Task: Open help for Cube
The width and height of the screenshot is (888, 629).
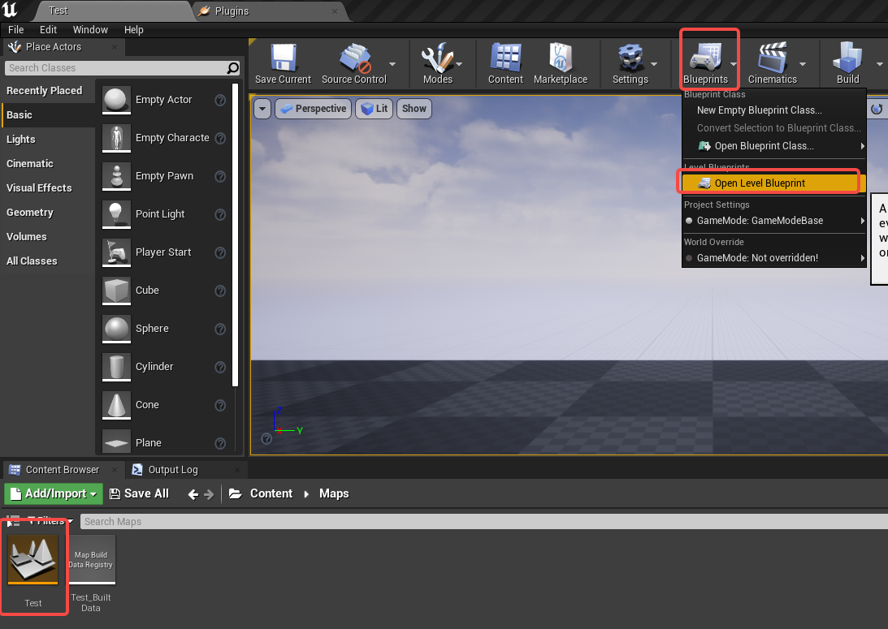Action: pyautogui.click(x=220, y=291)
